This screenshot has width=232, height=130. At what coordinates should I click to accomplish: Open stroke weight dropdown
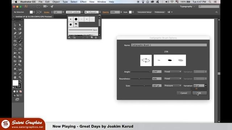click(63, 12)
